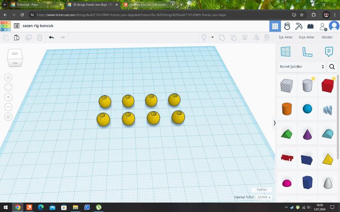340x212 pixels.
Task: Click the design name 'sazan rig boncuk'
Action: [38, 26]
